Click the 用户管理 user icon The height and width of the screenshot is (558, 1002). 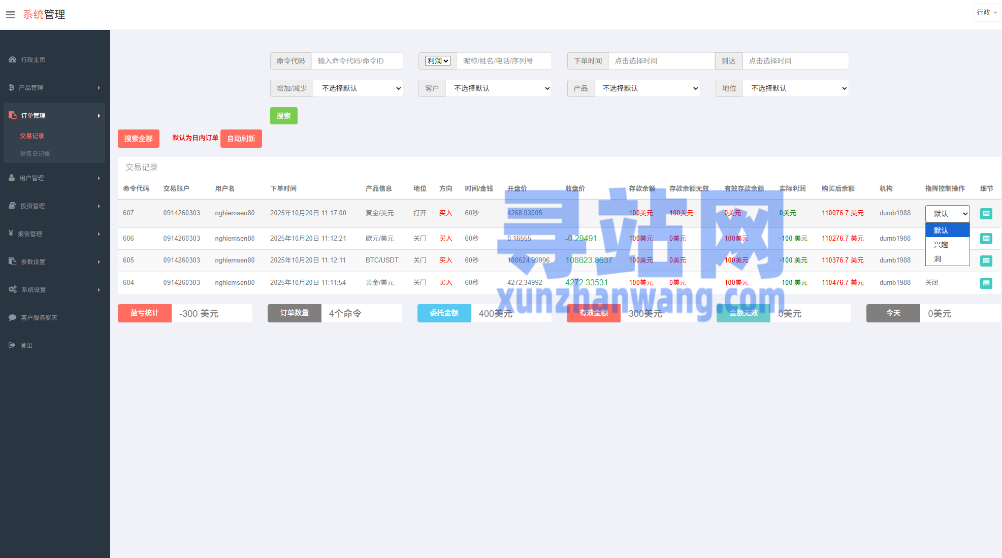pos(12,178)
